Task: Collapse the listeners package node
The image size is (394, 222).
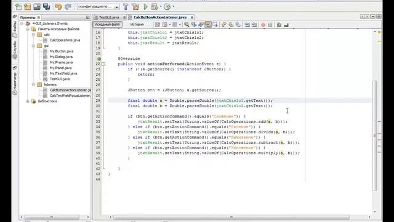Action: coord(33,84)
